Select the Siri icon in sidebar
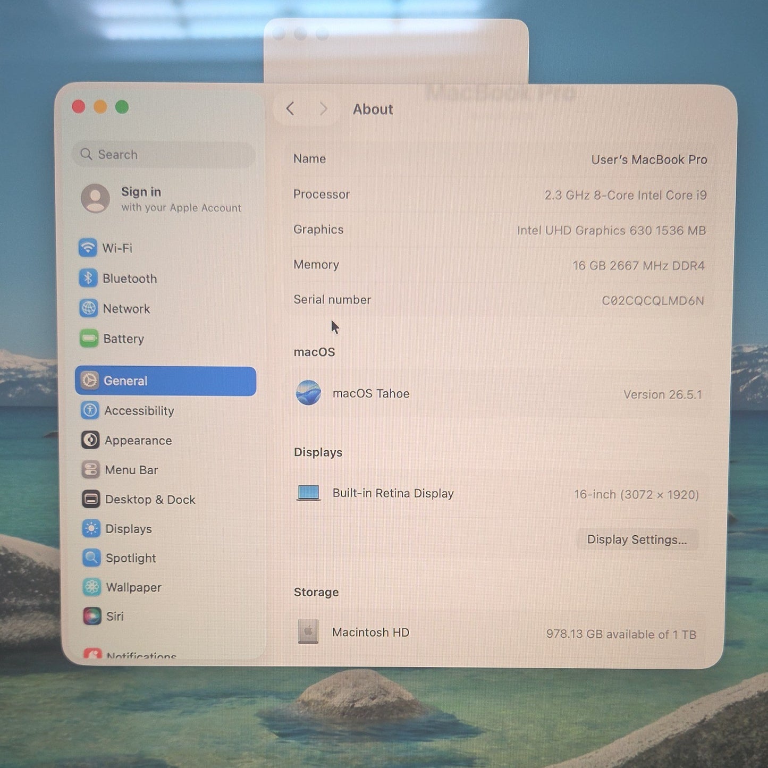Screen dimensions: 768x768 point(92,616)
